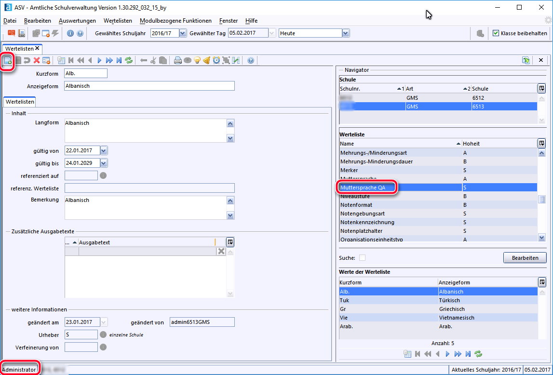Screen dimensions: 553x375
Task: Click the Werteliste scrollbar down arrow
Action: (x=542, y=238)
